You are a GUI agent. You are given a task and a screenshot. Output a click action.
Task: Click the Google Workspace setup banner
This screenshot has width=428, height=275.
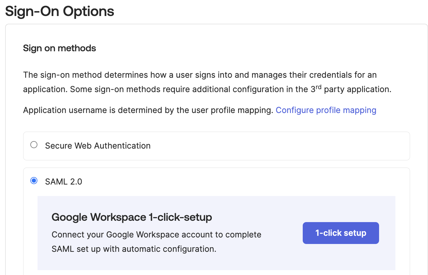pyautogui.click(x=216, y=233)
